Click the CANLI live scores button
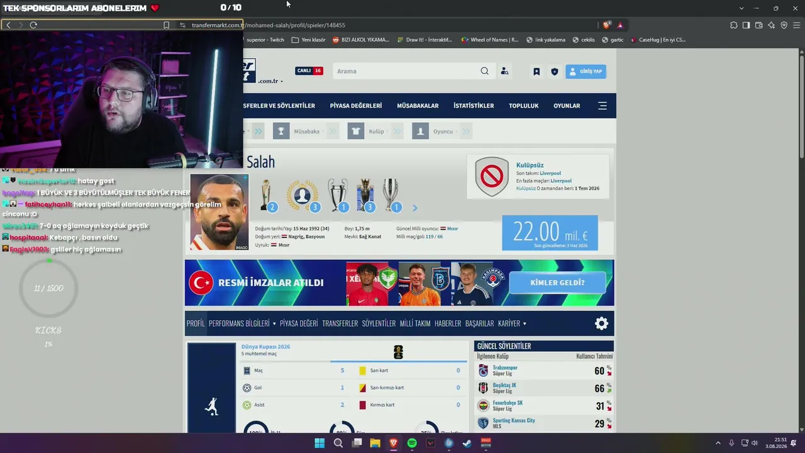Image resolution: width=805 pixels, height=453 pixels. (309, 70)
